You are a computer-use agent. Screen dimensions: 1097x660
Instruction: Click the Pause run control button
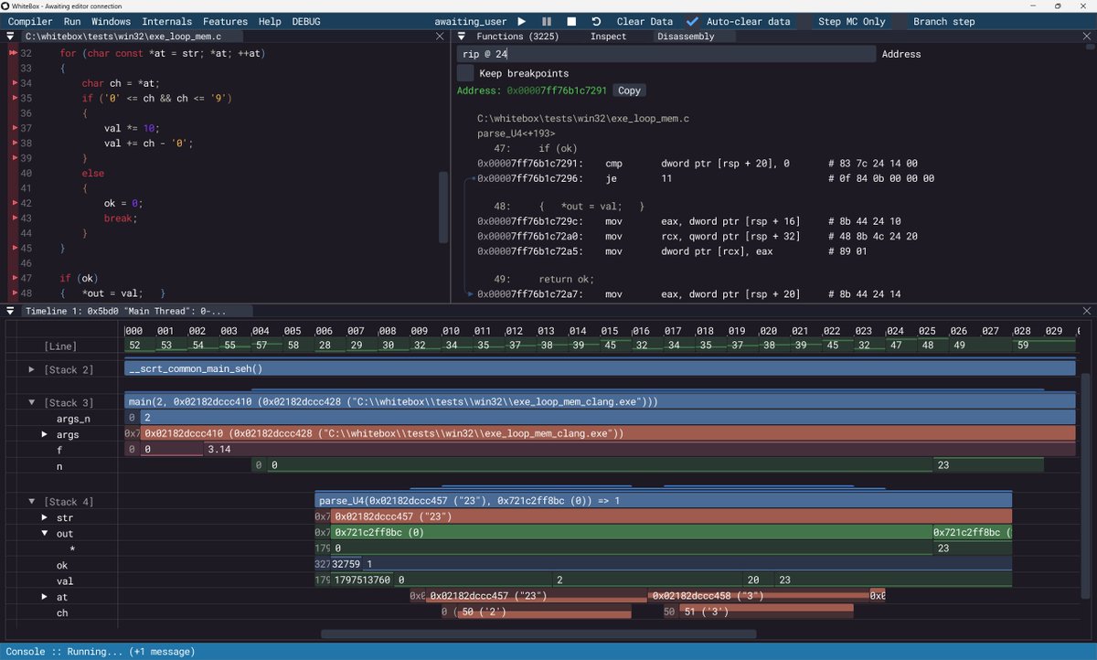coord(547,21)
